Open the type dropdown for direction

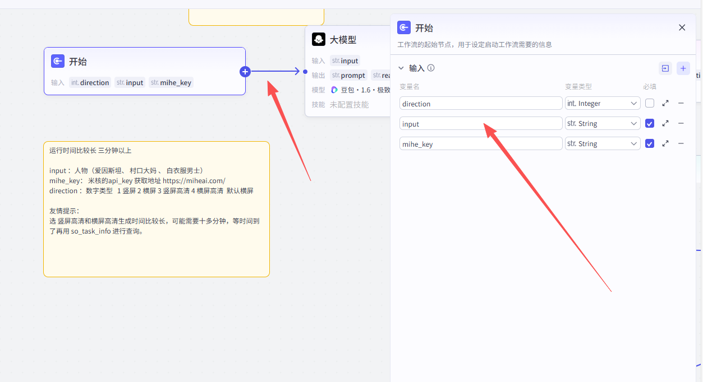603,104
